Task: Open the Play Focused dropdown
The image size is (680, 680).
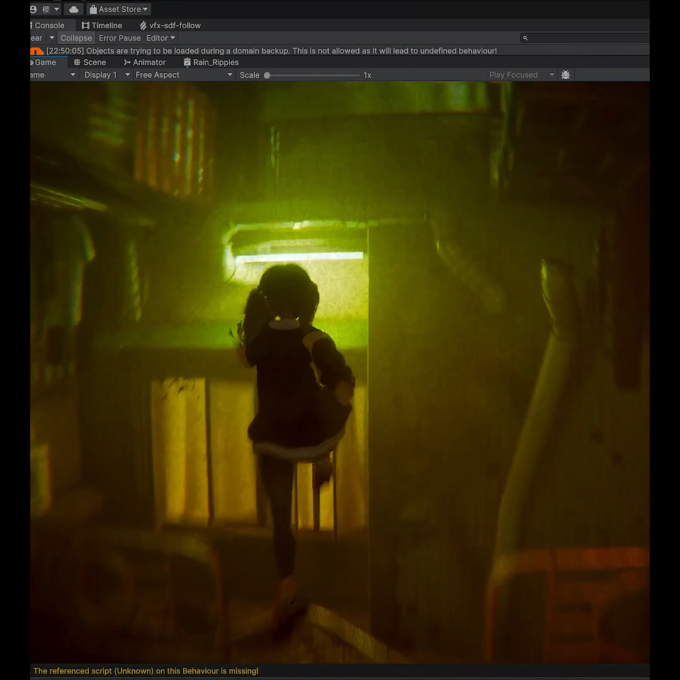Action: (521, 75)
